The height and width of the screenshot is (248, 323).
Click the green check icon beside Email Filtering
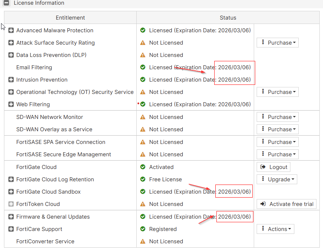click(143, 67)
